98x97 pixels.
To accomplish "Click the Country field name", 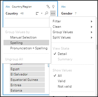I will tap(12, 13).
